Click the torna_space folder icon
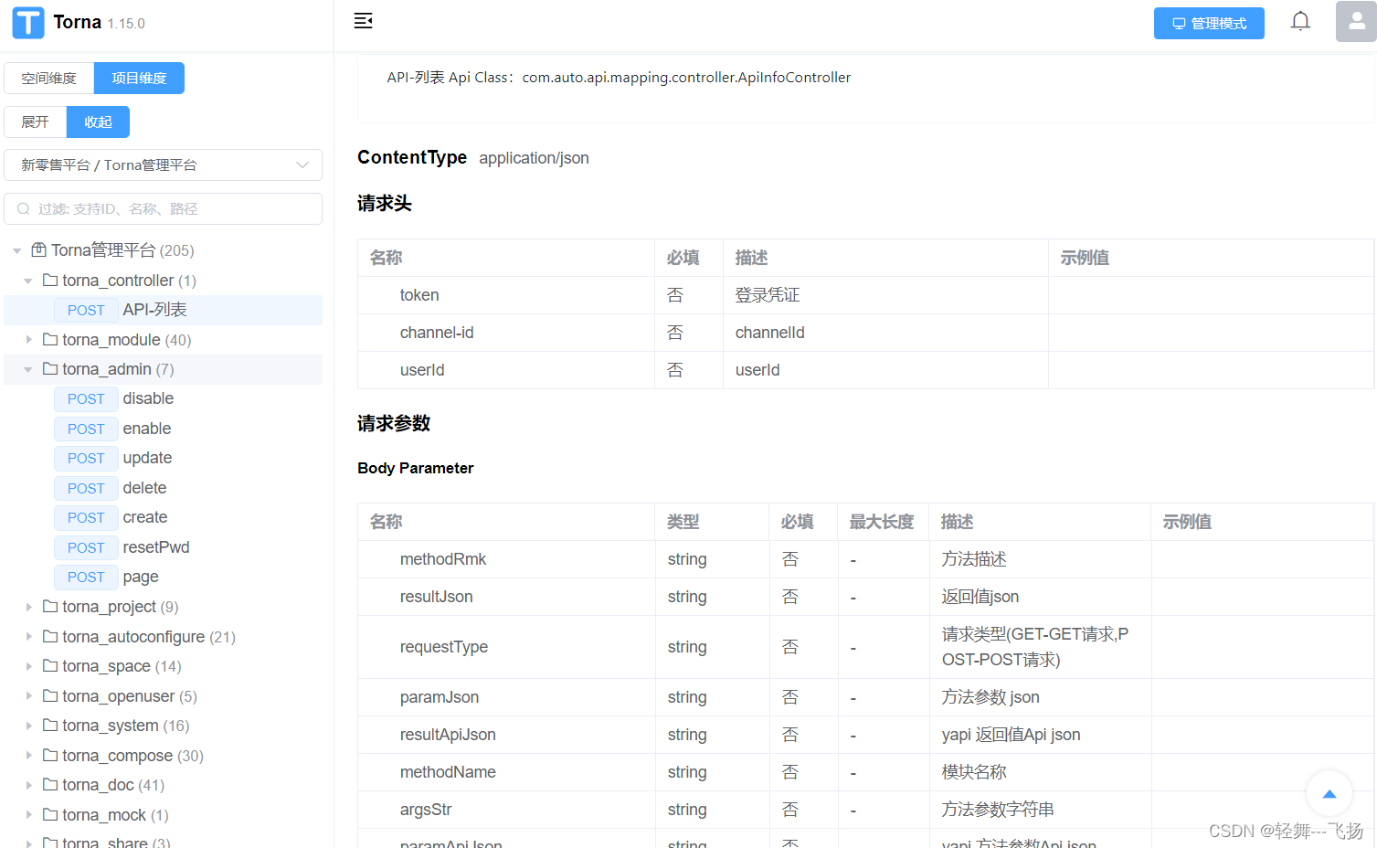 pos(50,665)
